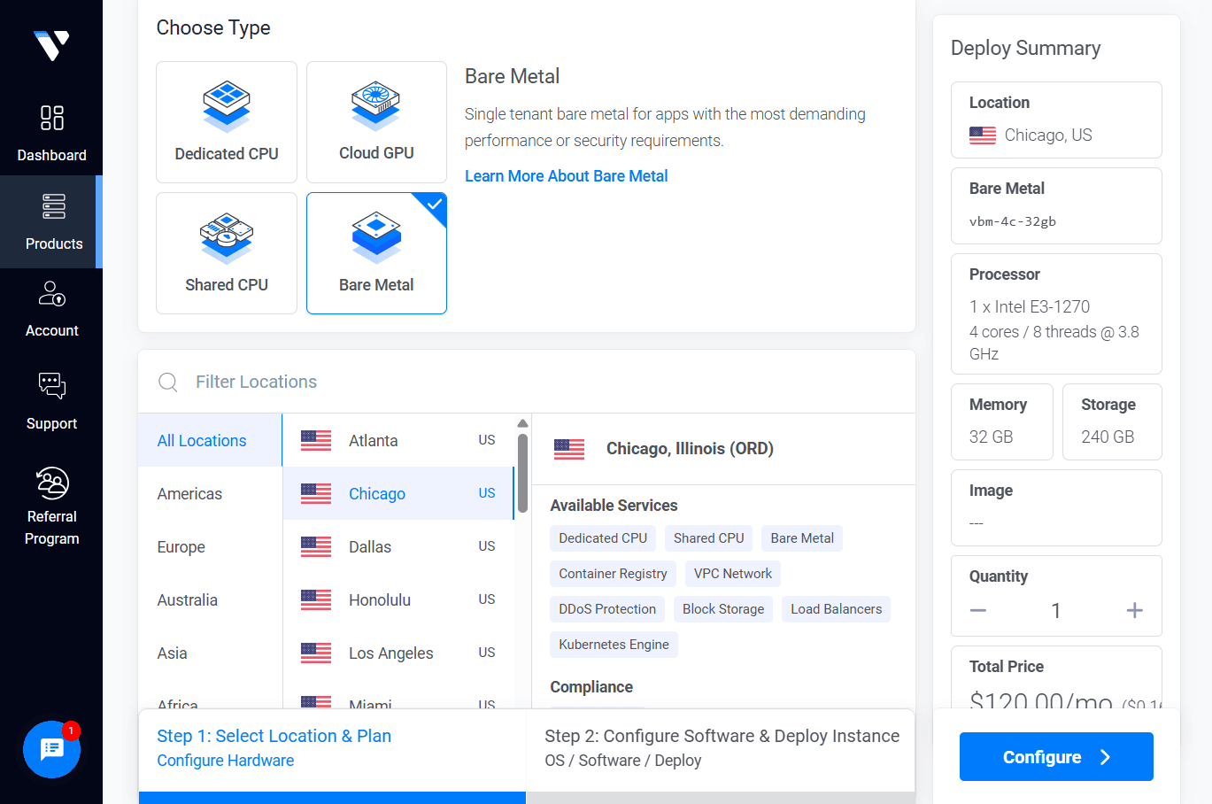Viewport: 1212px width, 804px height.
Task: Click the 32 GB memory value
Action: (991, 437)
